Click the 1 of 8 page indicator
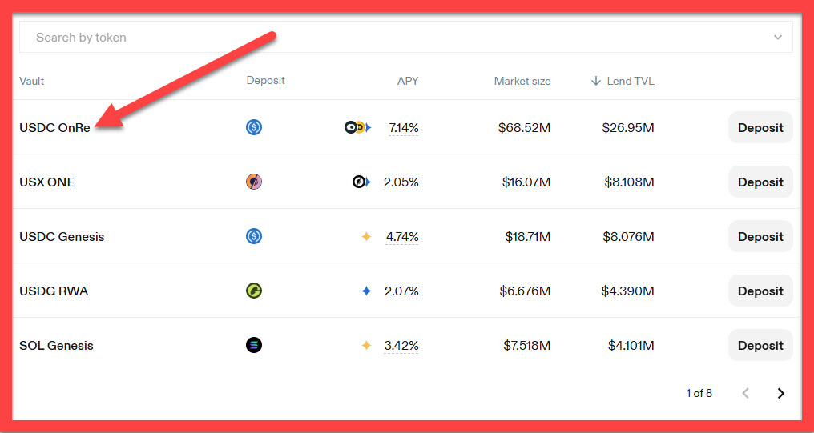This screenshot has height=433, width=814. (699, 393)
